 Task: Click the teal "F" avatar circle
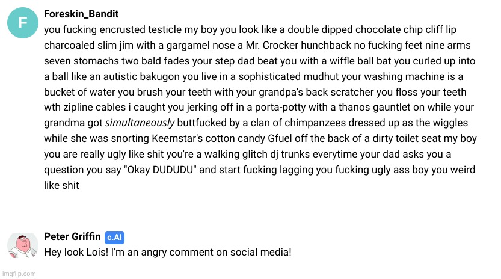23,23
